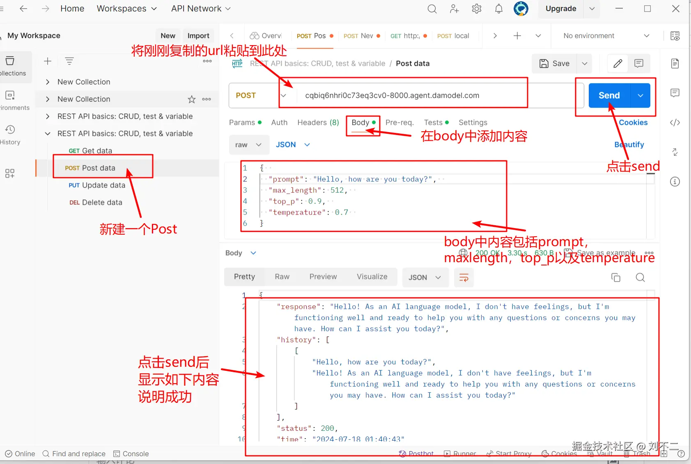Open the History sidebar icon
The image size is (691, 464).
pos(10,135)
